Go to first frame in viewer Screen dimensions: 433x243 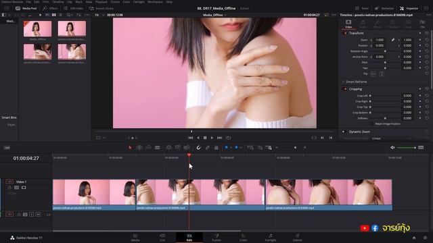(x=191, y=138)
